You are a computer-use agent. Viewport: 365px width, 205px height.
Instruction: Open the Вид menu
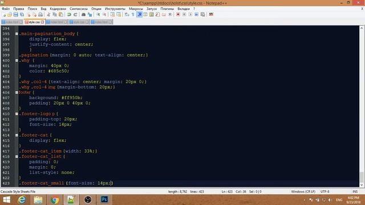pyautogui.click(x=43, y=9)
